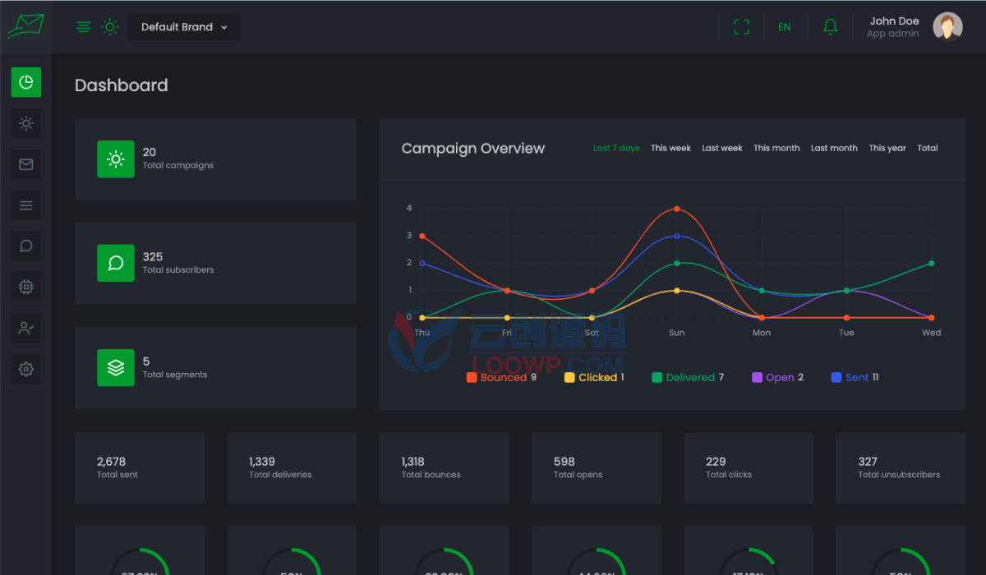This screenshot has height=575, width=986.
Task: Click the 325 Total subscribers text
Action: click(x=177, y=263)
